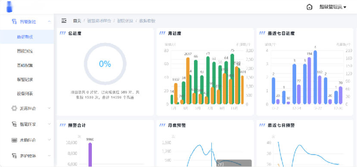
Task: Open the 报警记录 submenu item
Action: [27, 80]
